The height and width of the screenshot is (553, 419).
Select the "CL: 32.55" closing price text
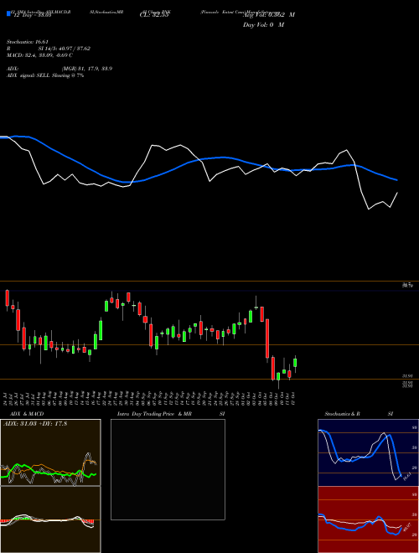(x=154, y=15)
